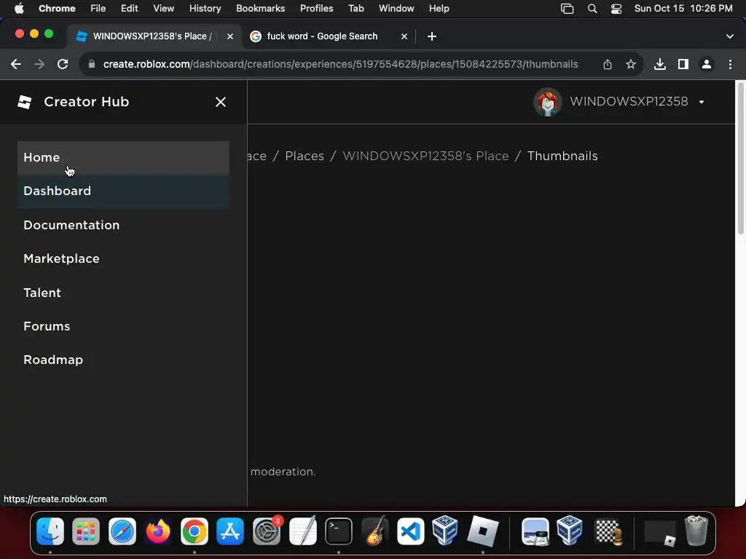The image size is (746, 559).
Task: Open the Chess app from the Dock
Action: tap(609, 531)
